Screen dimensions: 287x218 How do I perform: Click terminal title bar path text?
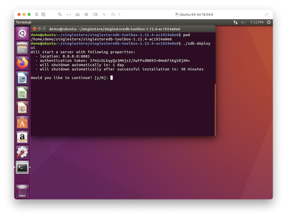[x=114, y=29]
